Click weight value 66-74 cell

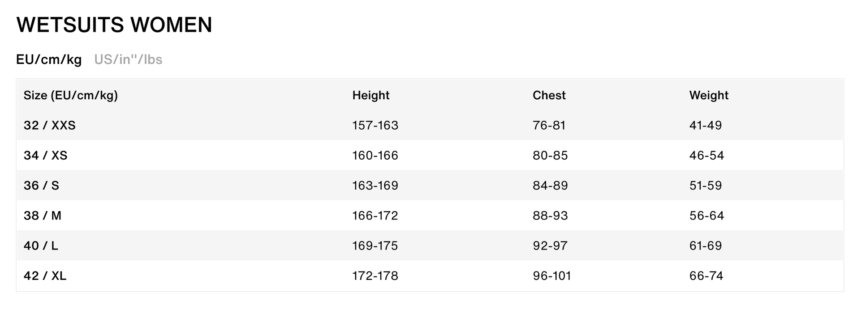tap(706, 276)
